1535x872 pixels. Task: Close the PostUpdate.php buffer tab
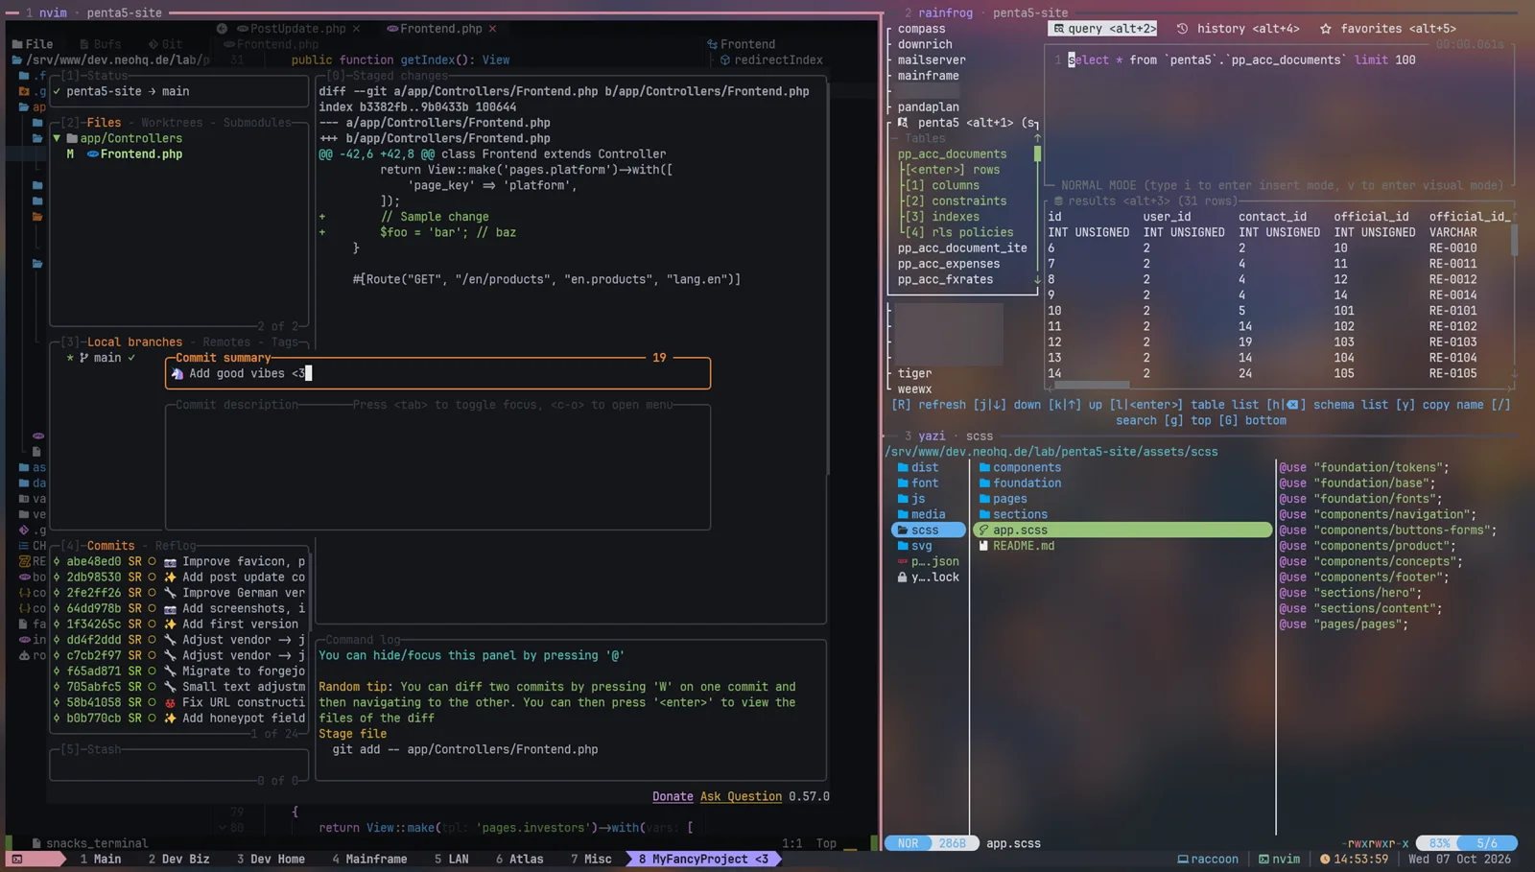pyautogui.click(x=356, y=29)
